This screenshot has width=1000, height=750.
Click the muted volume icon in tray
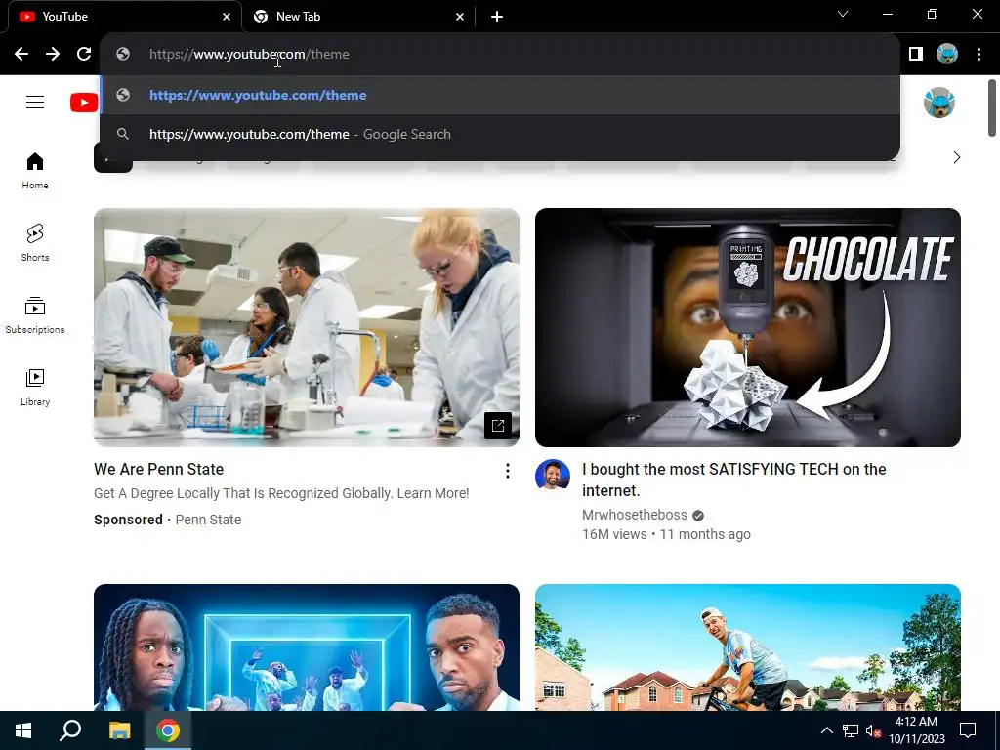coord(873,730)
